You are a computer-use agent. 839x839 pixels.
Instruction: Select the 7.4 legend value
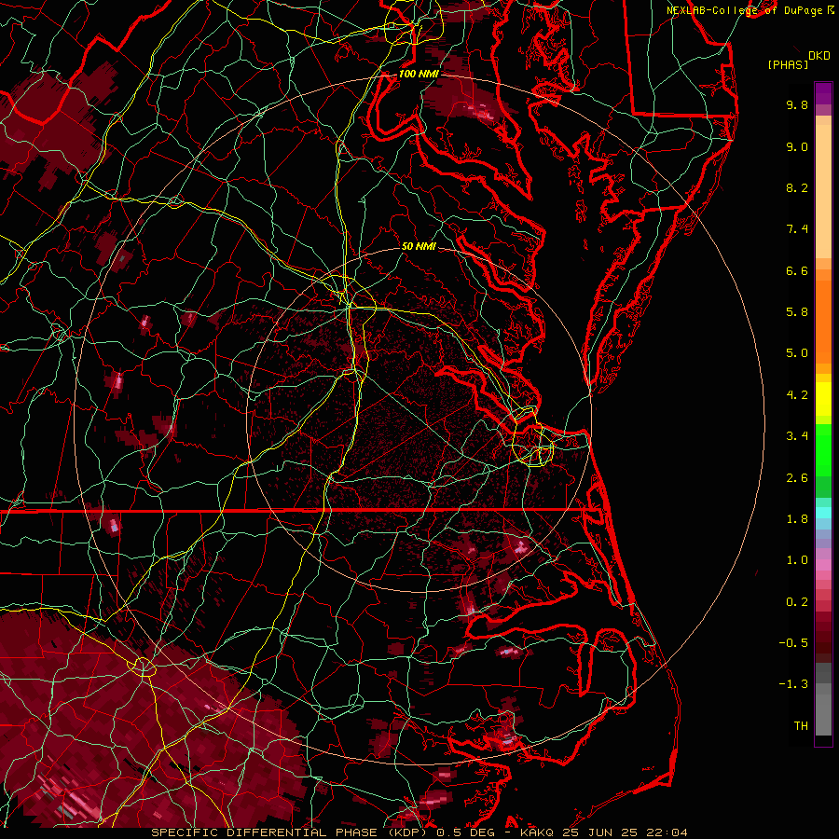[x=797, y=229]
